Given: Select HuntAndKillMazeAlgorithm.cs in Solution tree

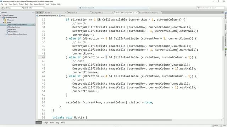Looking at the screenshot, I should pos(17,25).
